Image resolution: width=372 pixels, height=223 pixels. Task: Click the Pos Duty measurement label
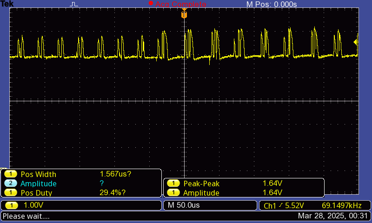click(36, 193)
